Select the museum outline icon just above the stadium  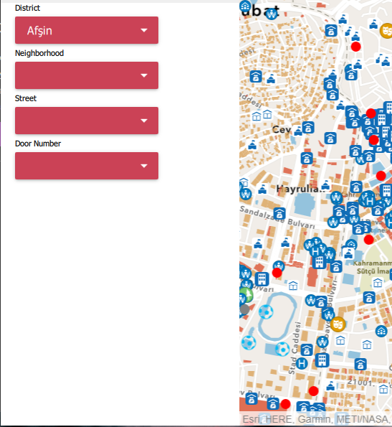click(x=293, y=286)
